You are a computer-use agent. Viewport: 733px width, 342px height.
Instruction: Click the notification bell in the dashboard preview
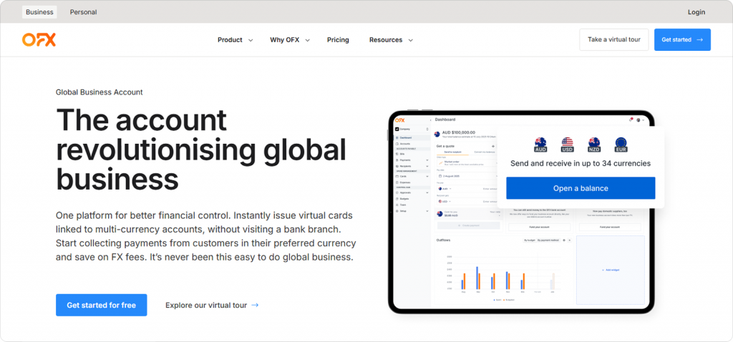pos(631,119)
